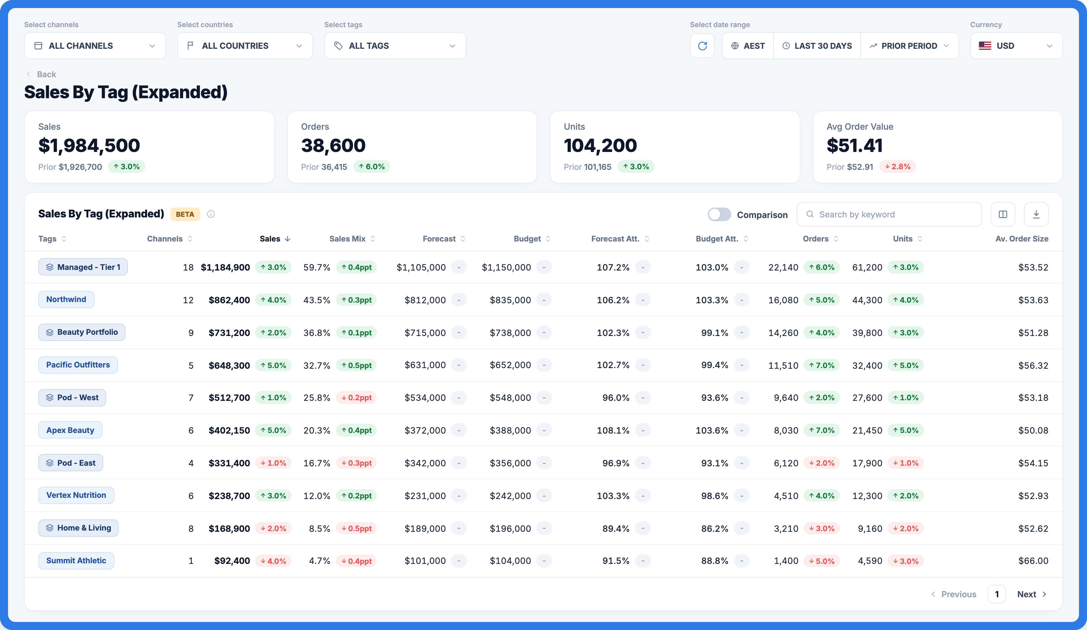1087x630 pixels.
Task: Toggle the Comparison switch
Action: point(719,214)
